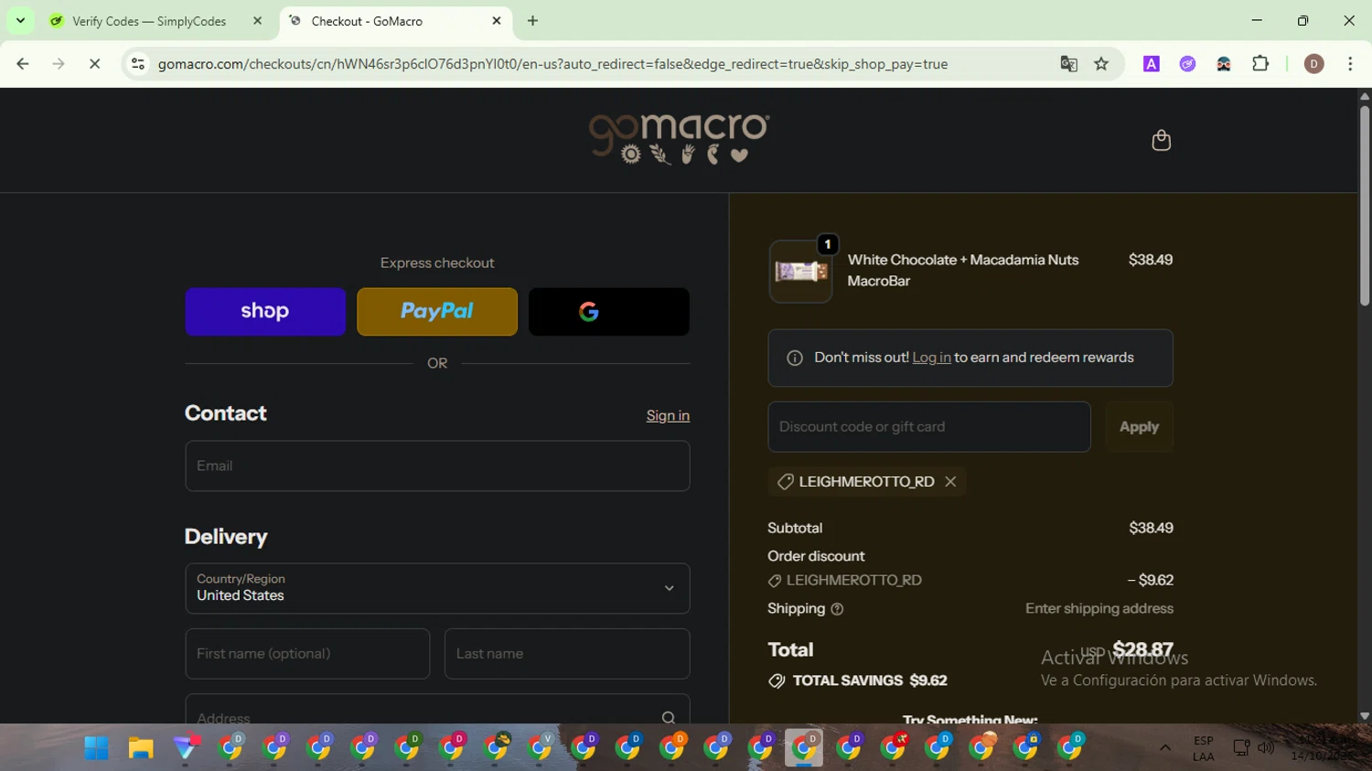Click the MacroBar product thumbnail
1372x771 pixels.
pyautogui.click(x=800, y=272)
